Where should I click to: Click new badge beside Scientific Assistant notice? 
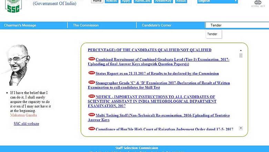[92, 96]
